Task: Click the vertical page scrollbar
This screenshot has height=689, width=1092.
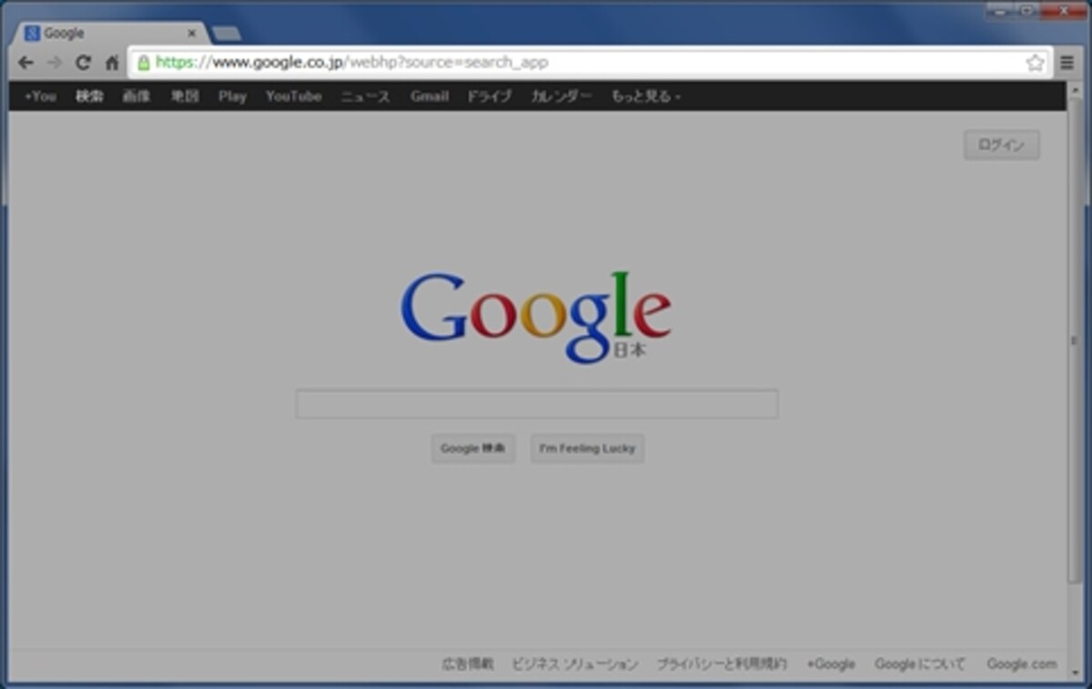Action: [1075, 341]
